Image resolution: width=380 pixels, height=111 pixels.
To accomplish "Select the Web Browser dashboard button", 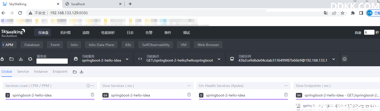I will pos(208,45).
